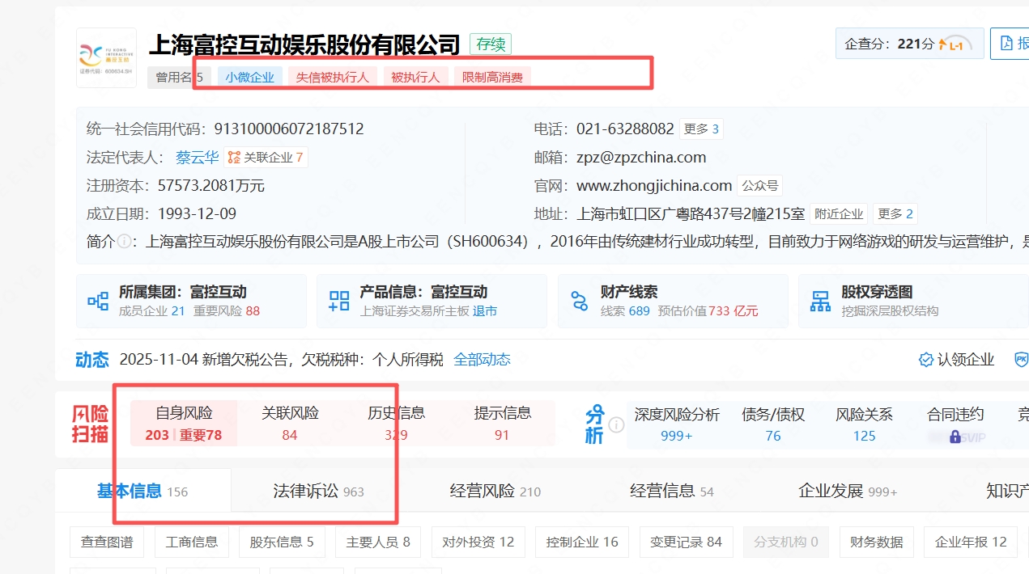Click the 关联企业 network icon
This screenshot has height=574, width=1029.
pos(234,158)
